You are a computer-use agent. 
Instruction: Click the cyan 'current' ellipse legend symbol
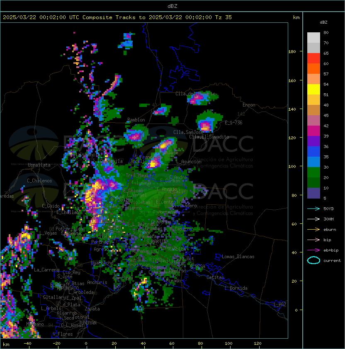[313, 260]
